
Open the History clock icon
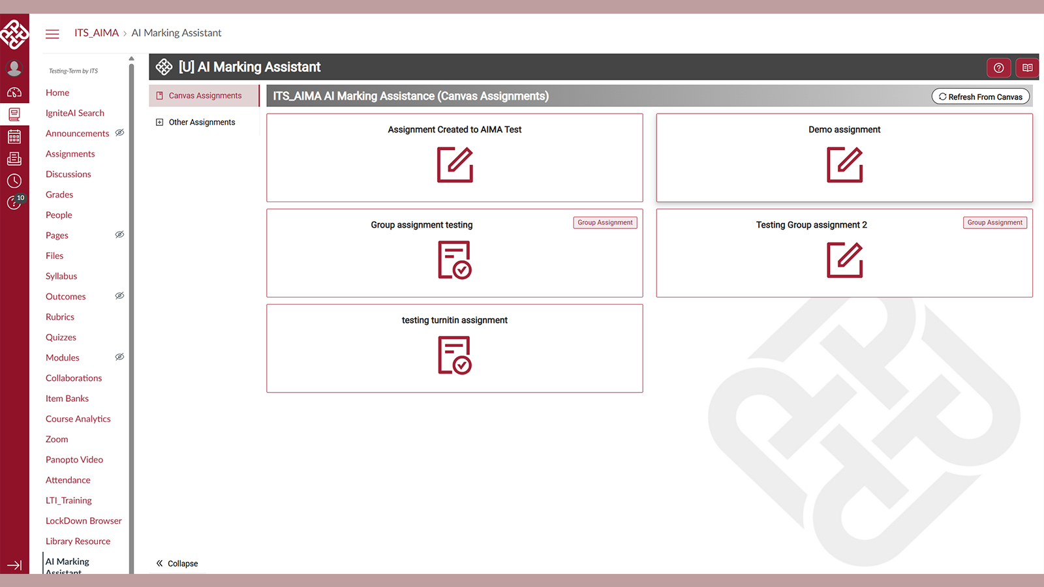14,181
